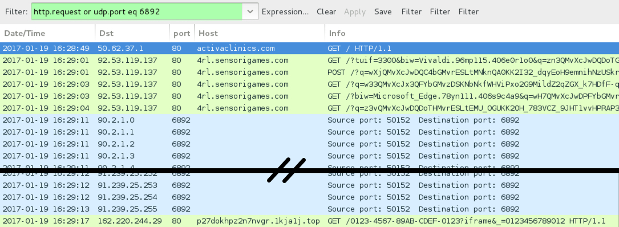
Task: Sort by the Dst column header
Action: pos(132,33)
